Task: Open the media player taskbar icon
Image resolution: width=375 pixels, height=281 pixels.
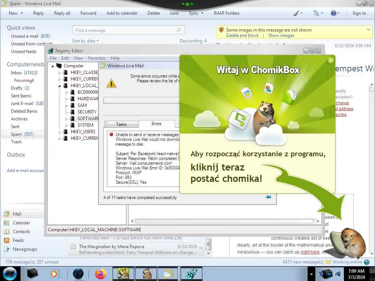Action: coord(55,274)
